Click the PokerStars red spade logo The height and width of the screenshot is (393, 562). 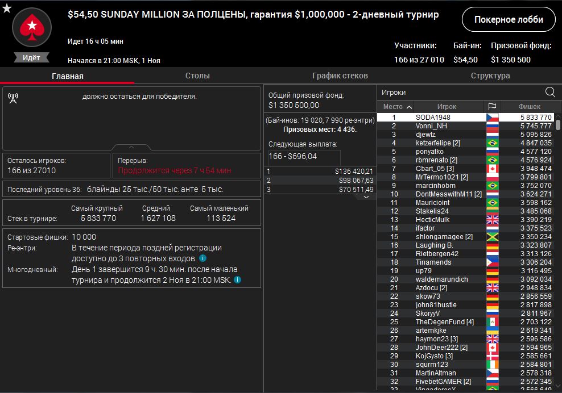point(32,27)
